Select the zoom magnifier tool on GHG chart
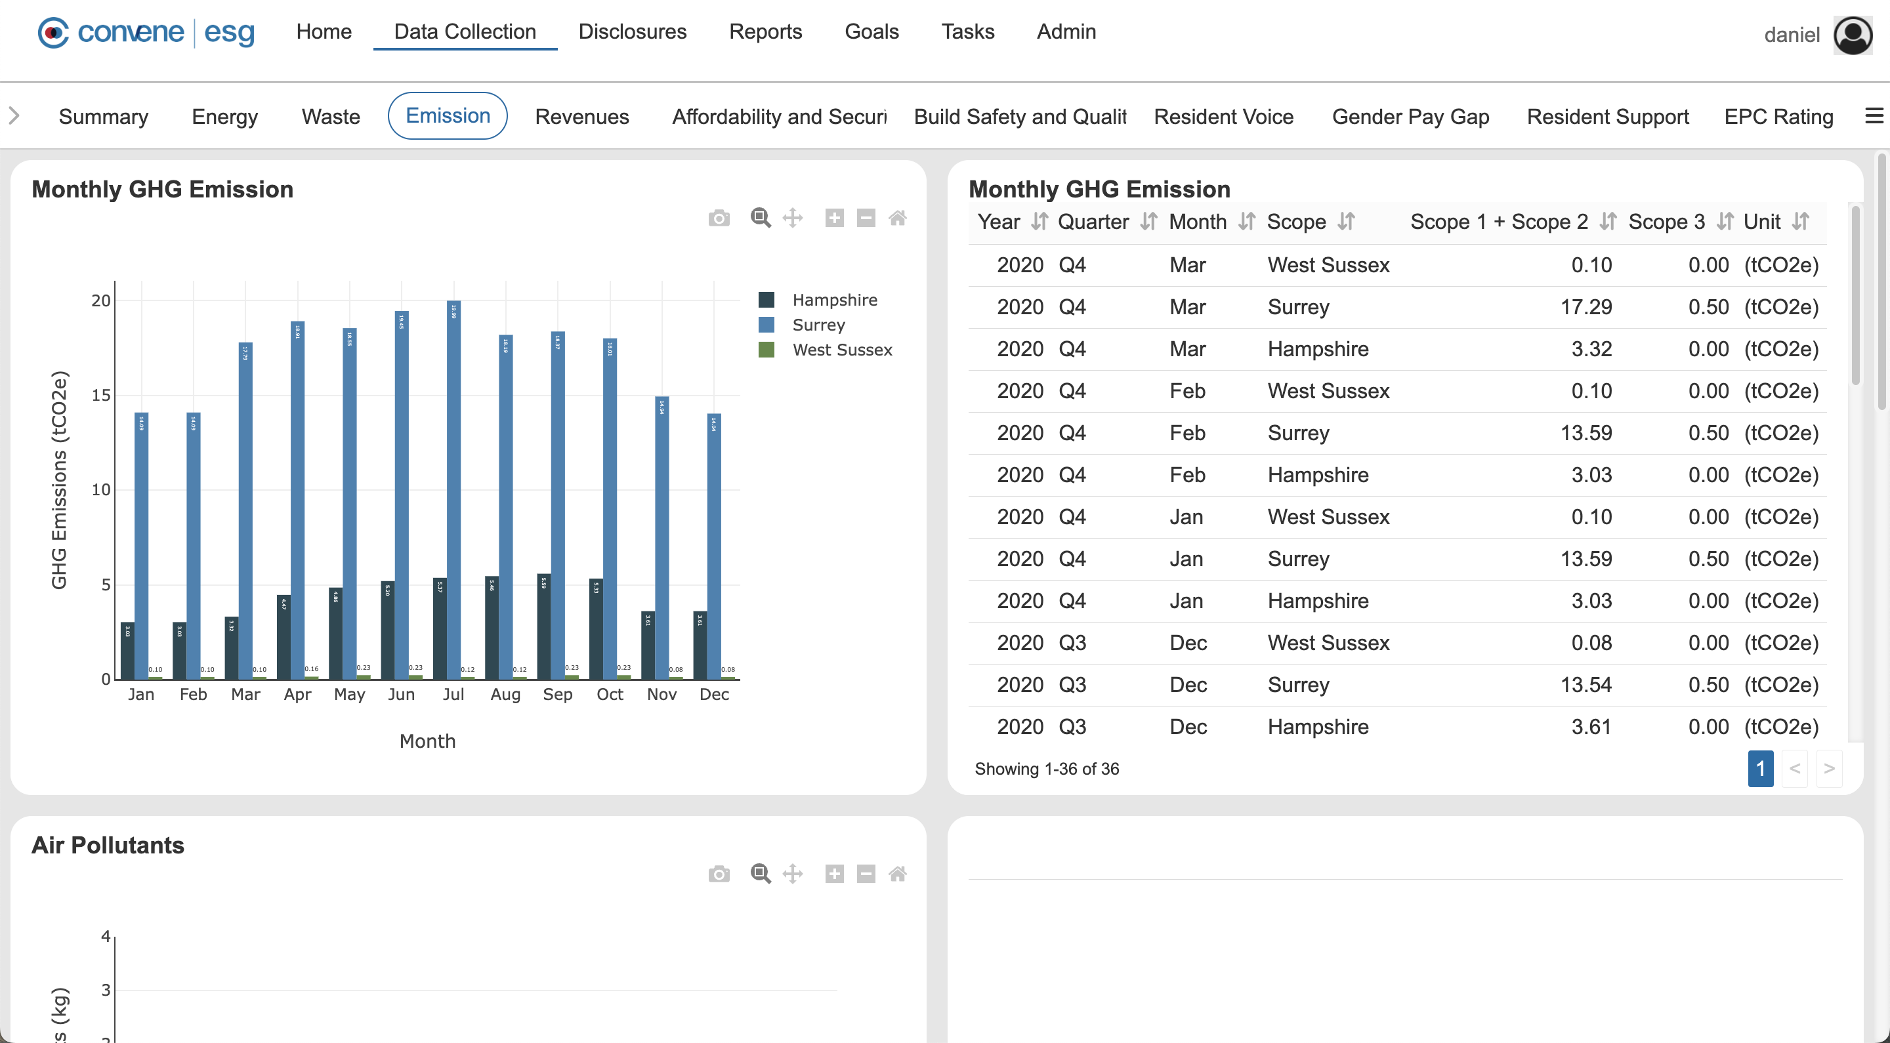Viewport: 1890px width, 1043px height. 760,218
